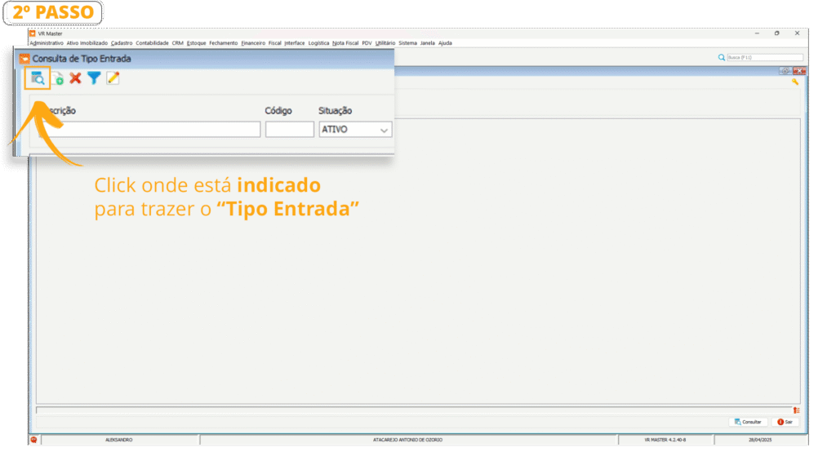Close the inner Consulta window with red X
The image size is (836, 452).
pyautogui.click(x=799, y=71)
